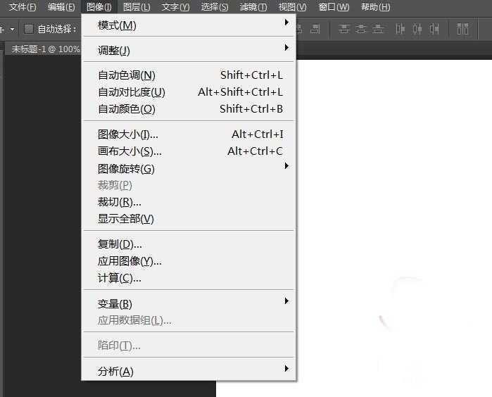This screenshot has height=397, width=492.
Task: Click the distribute right edges icon
Action: click(x=434, y=29)
